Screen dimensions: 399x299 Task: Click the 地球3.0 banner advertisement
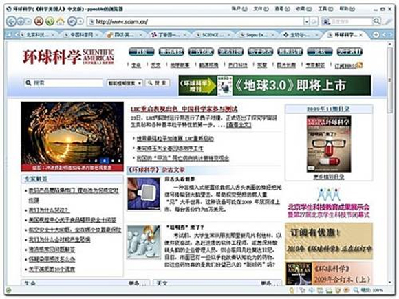tap(274, 85)
